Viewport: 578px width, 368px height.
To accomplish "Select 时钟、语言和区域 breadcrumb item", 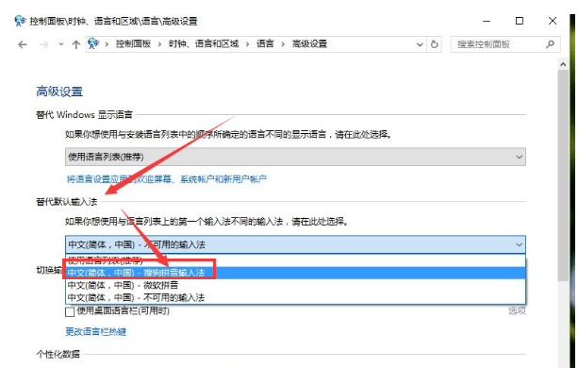I will click(x=204, y=44).
